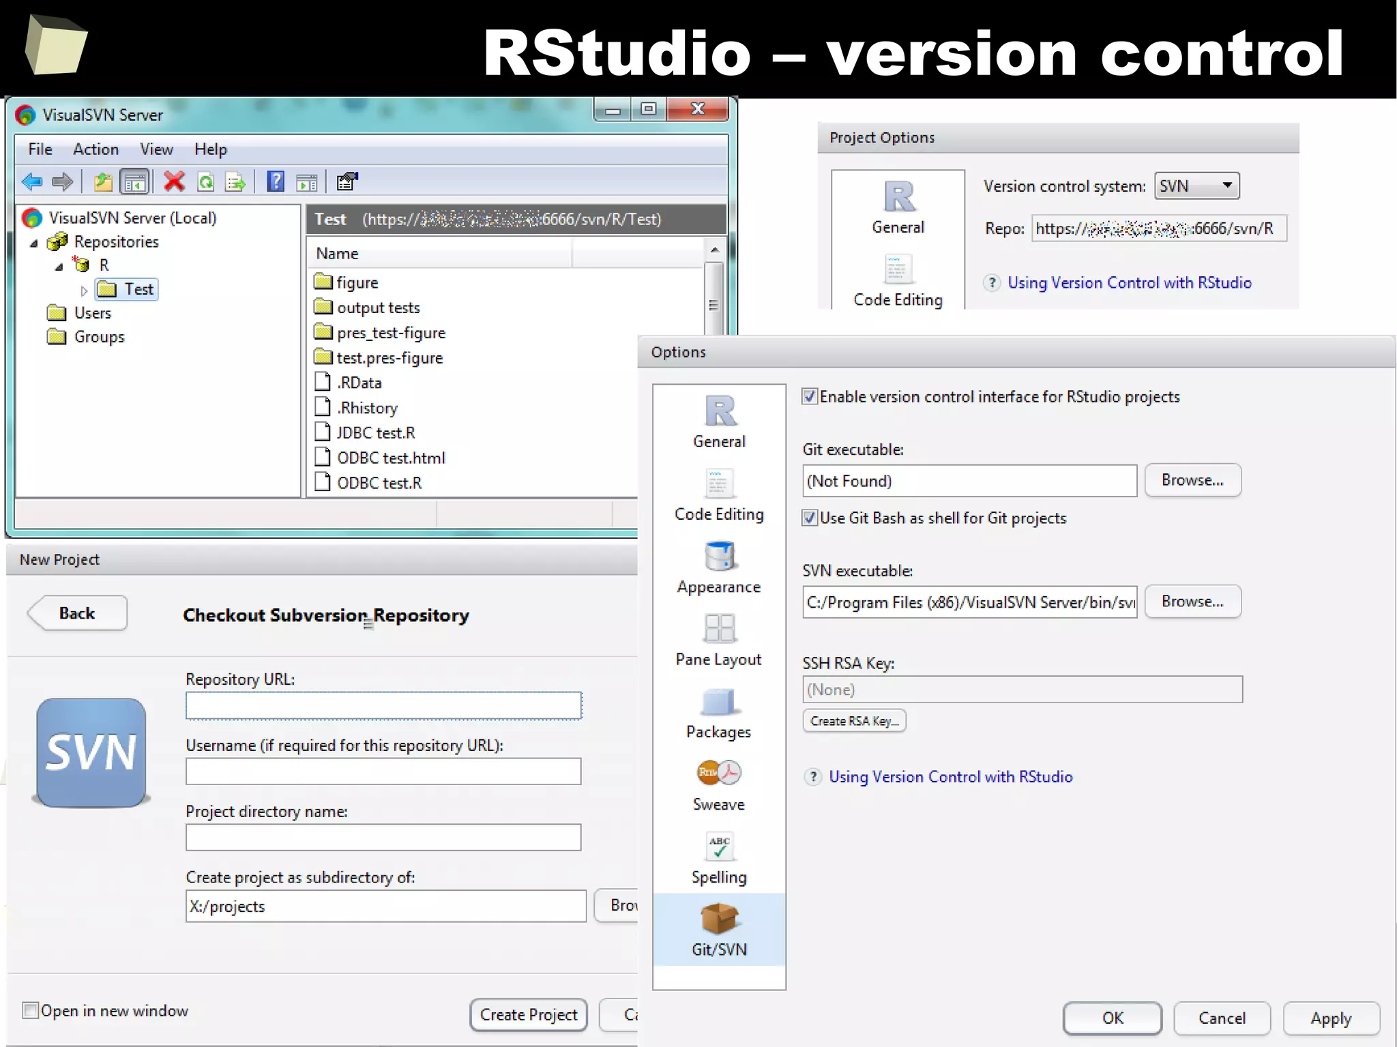This screenshot has width=1397, height=1047.
Task: Open Code Editing section in Options dialog
Action: 719,495
